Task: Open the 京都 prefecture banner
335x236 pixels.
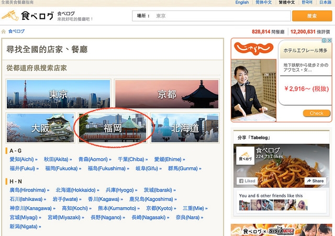Action: pos(167,94)
